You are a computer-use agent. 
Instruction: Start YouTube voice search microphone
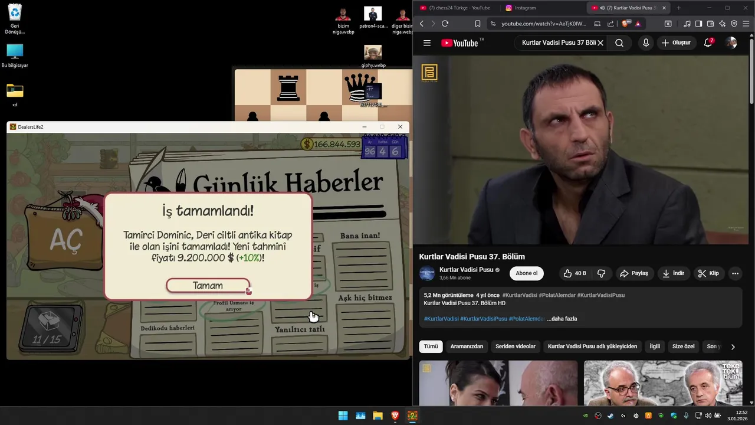(x=646, y=42)
